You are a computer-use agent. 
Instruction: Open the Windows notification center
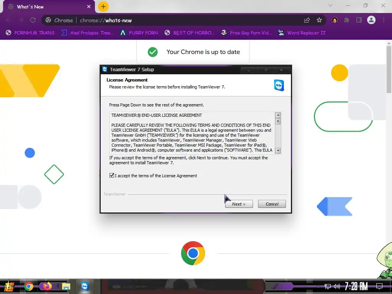tap(379, 286)
